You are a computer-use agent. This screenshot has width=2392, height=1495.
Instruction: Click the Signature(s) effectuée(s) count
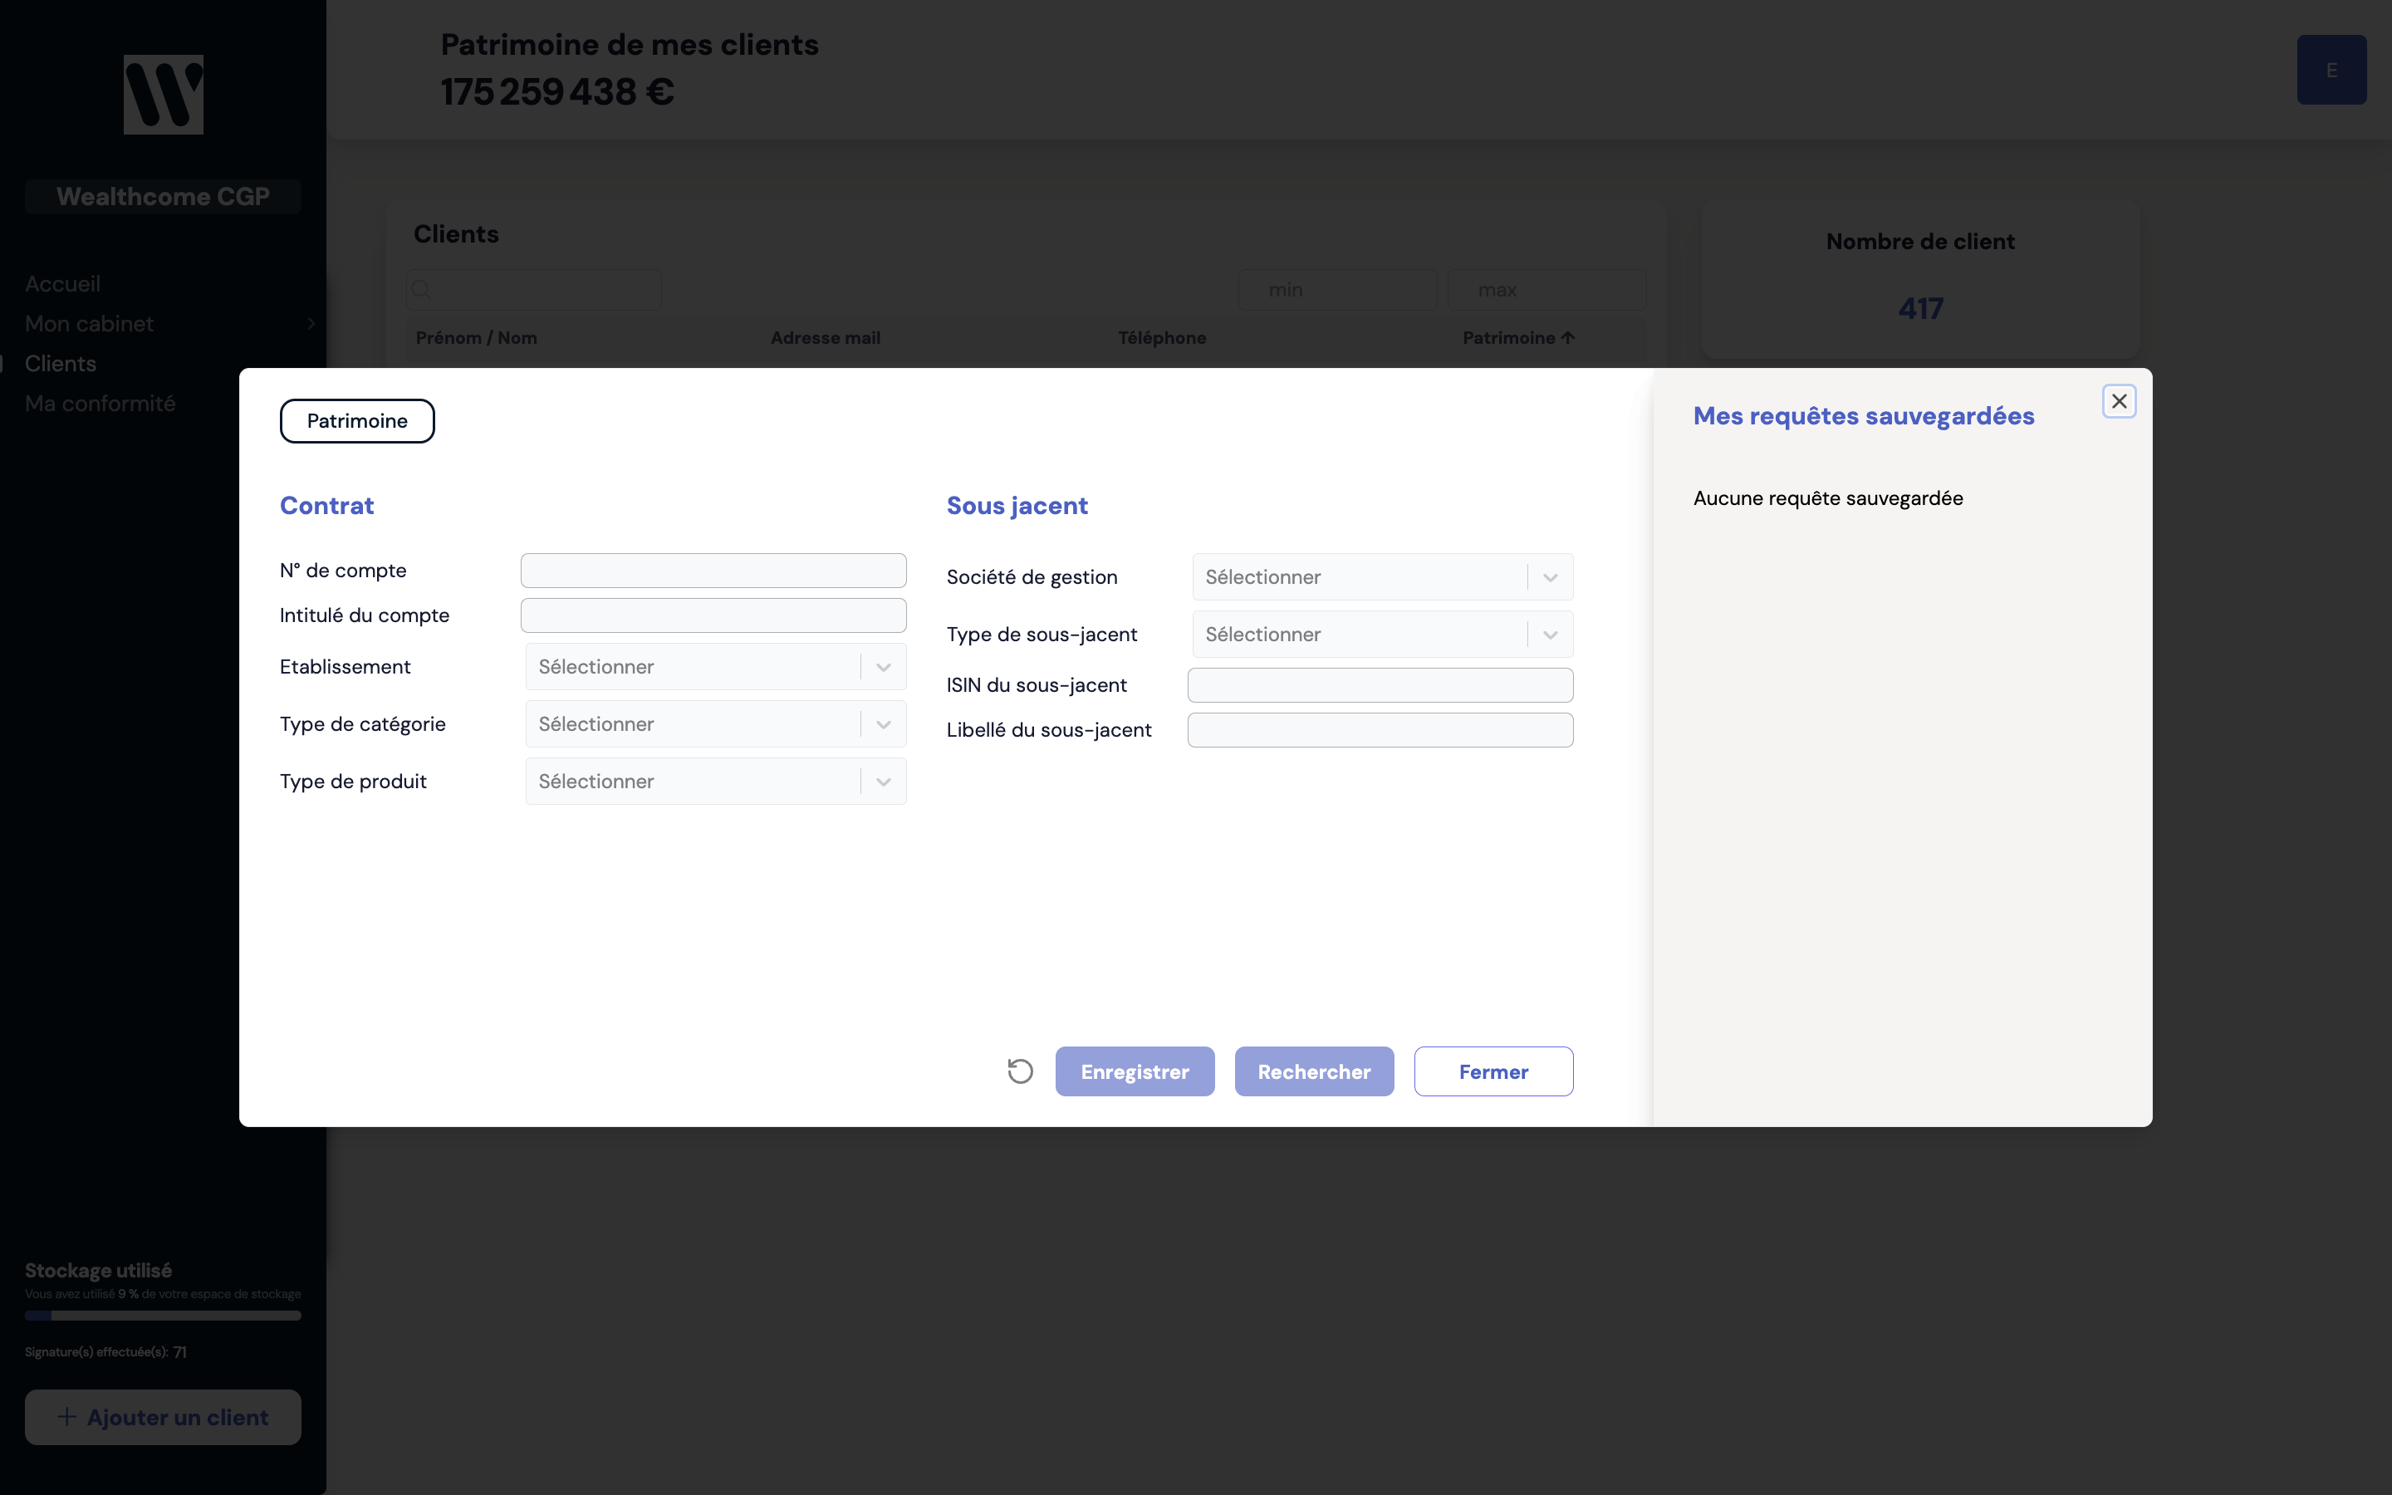[180, 1351]
